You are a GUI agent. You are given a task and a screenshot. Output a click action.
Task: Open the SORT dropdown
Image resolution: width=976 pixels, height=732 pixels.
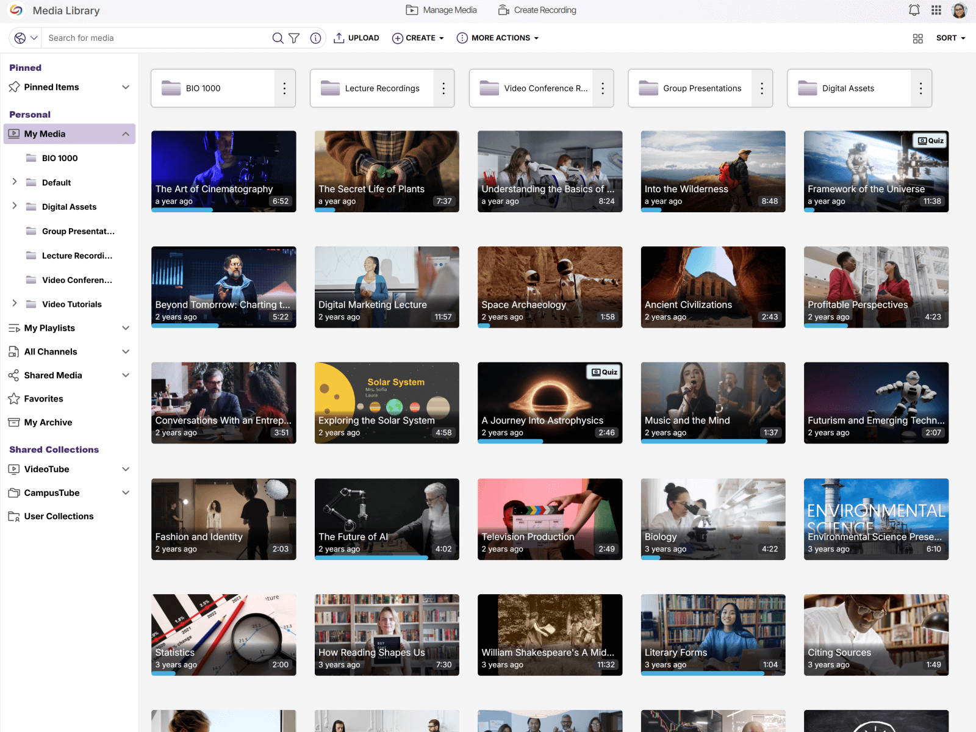950,38
